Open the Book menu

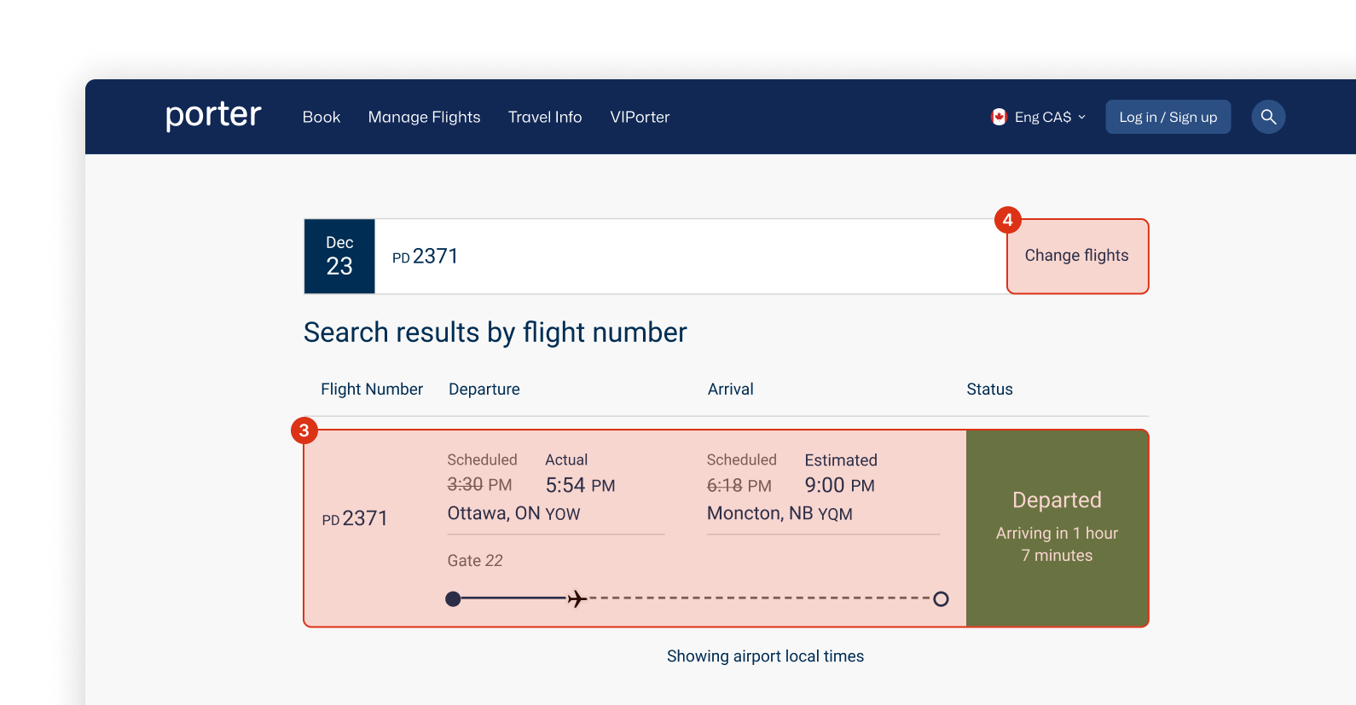point(322,117)
